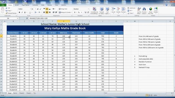This screenshot has height=98, width=175.
Task: Select cell with Student10 name
Action: pyautogui.click(x=13, y=62)
